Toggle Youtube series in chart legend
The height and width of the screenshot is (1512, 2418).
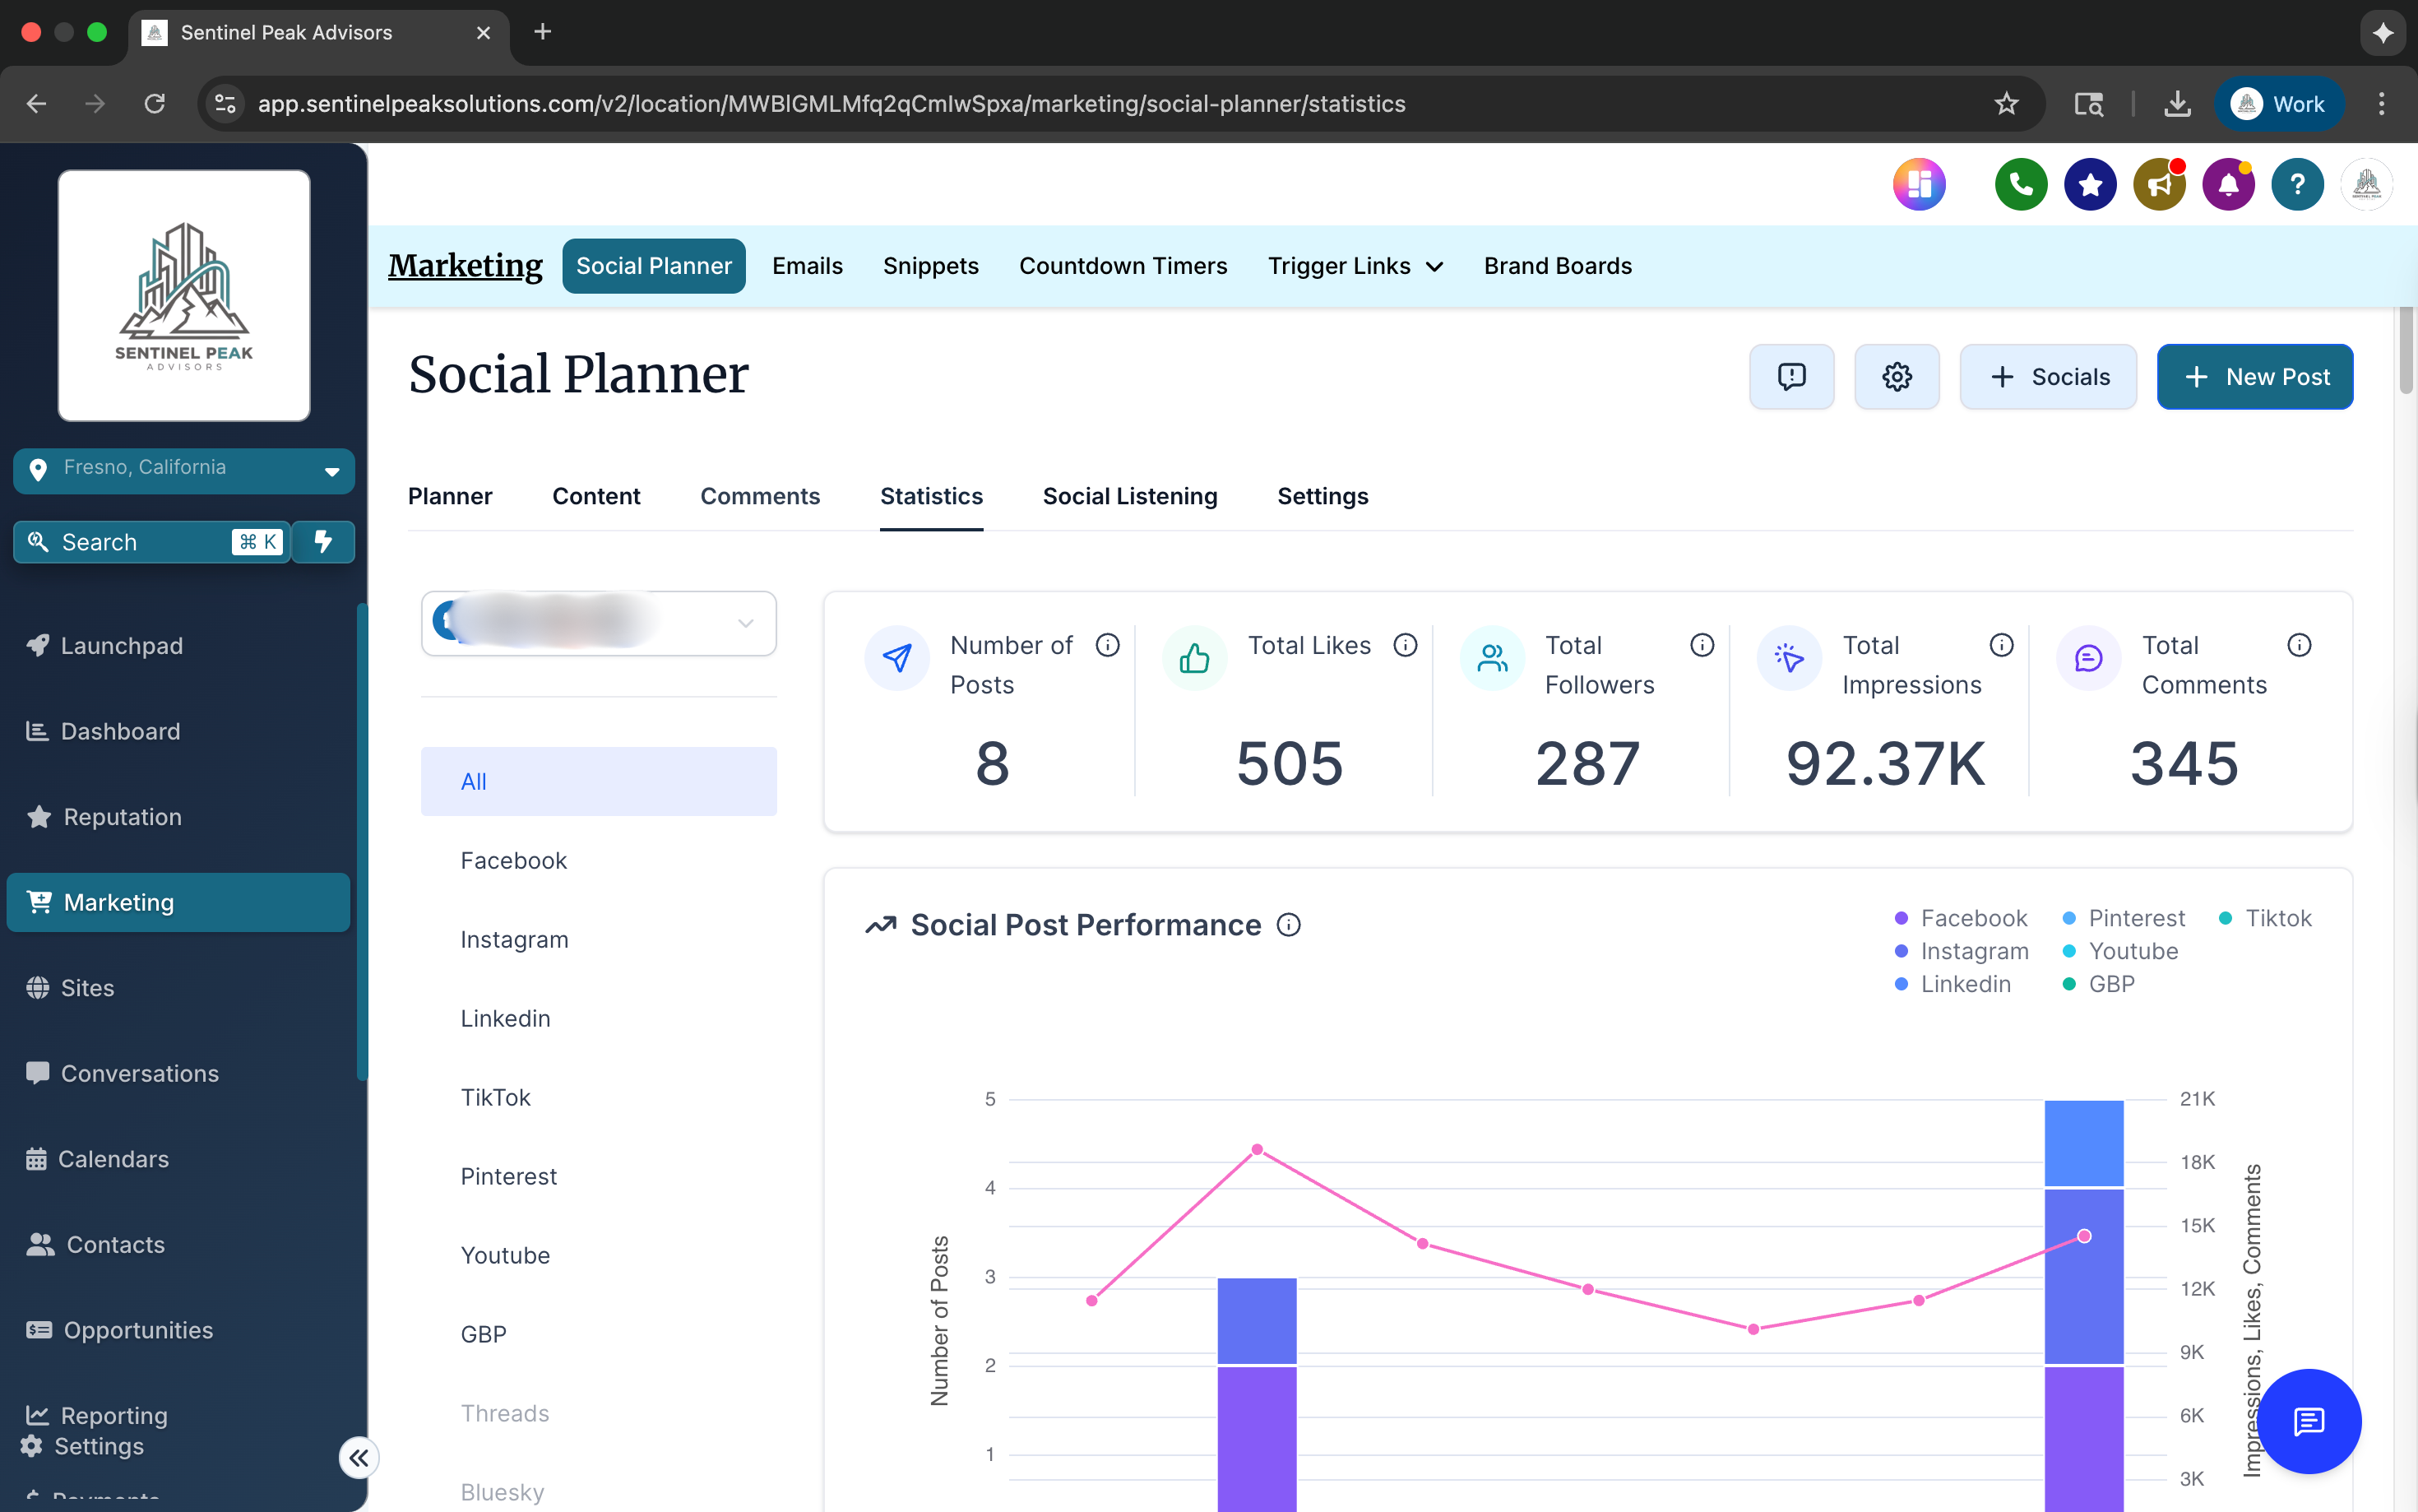2119,951
